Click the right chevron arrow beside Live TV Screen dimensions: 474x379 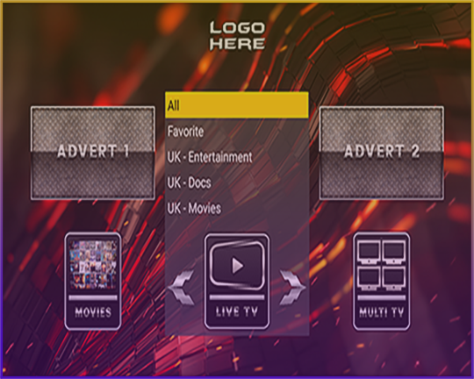coord(292,287)
